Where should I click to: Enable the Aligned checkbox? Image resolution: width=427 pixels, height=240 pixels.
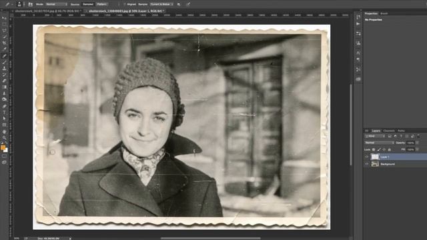[x=125, y=5]
